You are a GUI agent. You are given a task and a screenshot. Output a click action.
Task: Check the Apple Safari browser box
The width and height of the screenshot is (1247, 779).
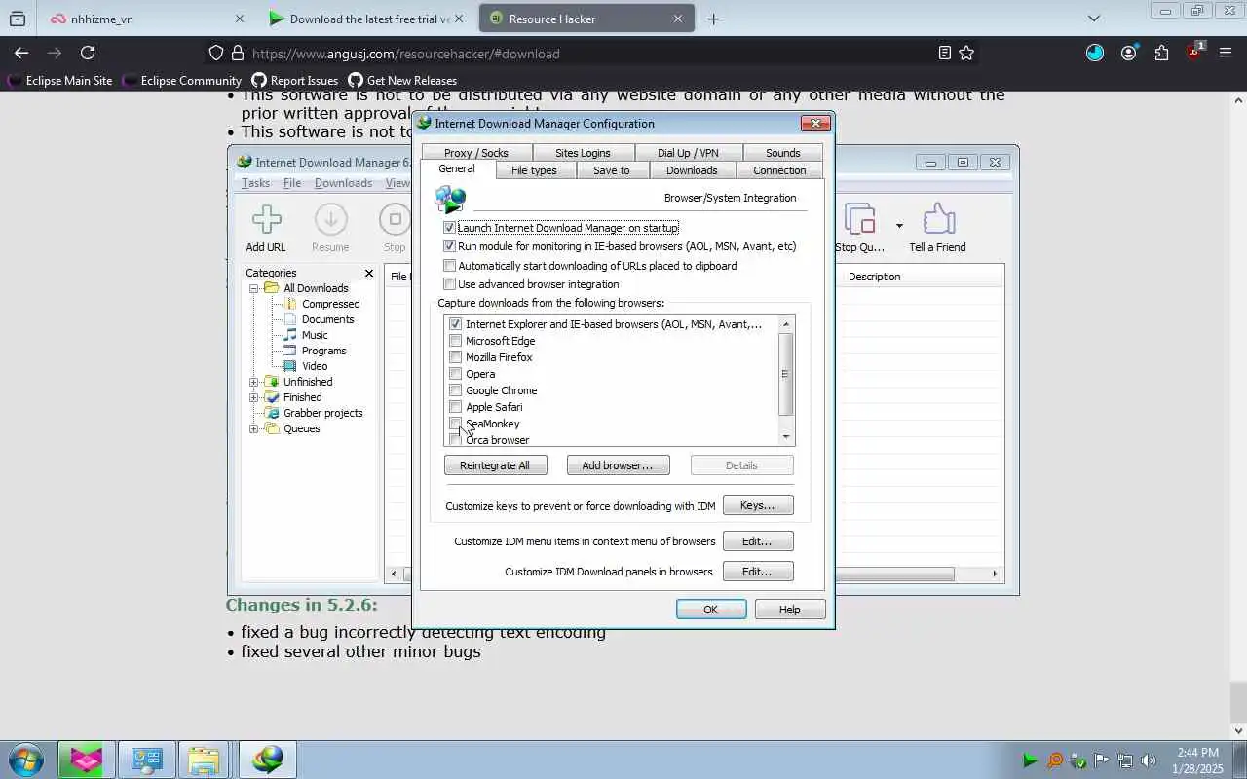455,407
